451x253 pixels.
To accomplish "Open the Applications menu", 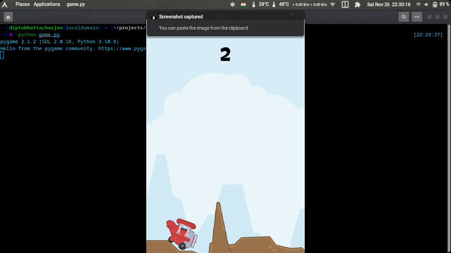I will (x=47, y=4).
